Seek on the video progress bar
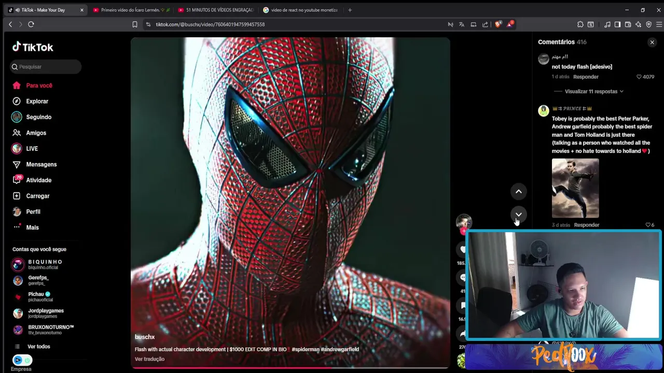 click(x=290, y=368)
